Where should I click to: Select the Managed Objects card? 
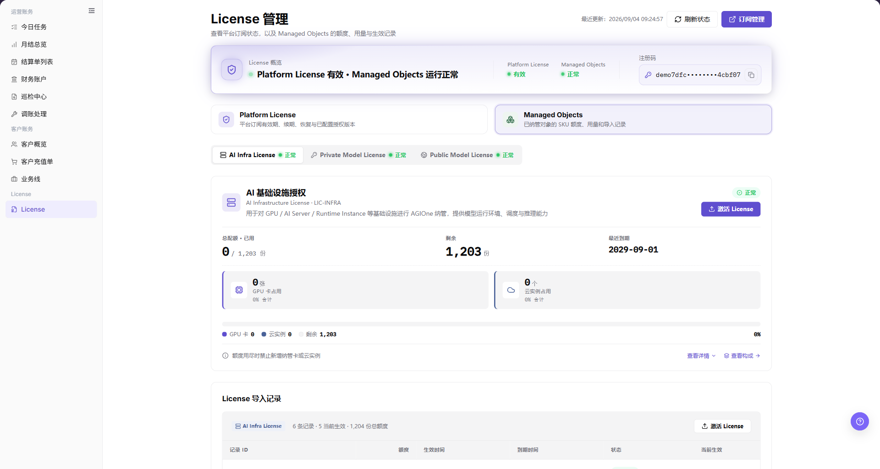(633, 120)
